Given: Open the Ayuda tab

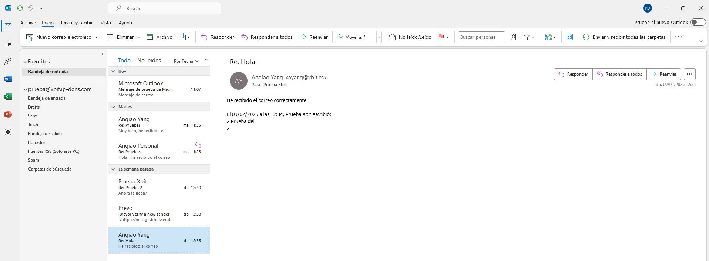Looking at the screenshot, I should [x=125, y=23].
